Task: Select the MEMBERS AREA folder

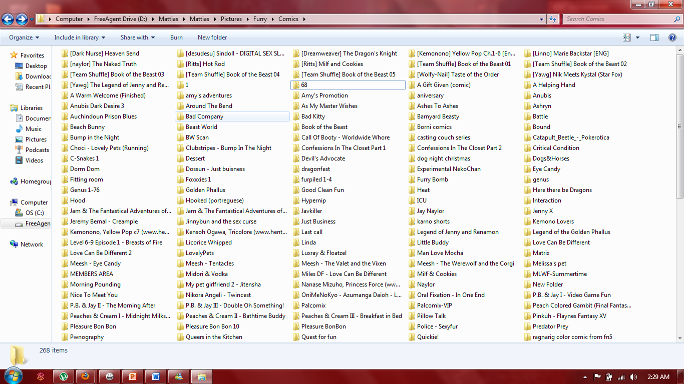Action: (x=92, y=274)
